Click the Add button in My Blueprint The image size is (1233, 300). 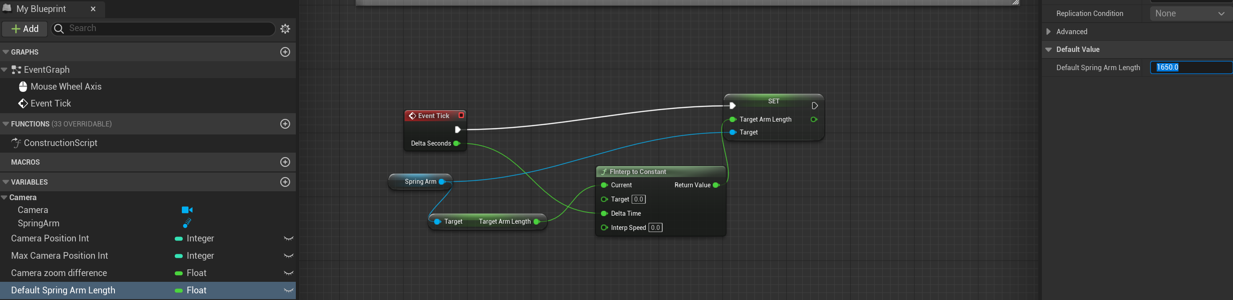[24, 29]
